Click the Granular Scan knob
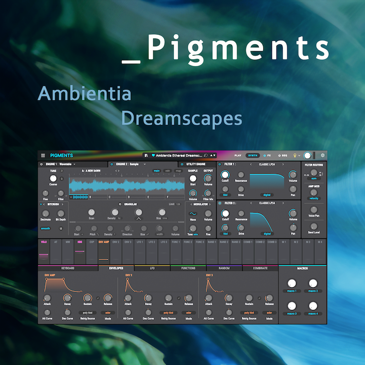 (91, 212)
